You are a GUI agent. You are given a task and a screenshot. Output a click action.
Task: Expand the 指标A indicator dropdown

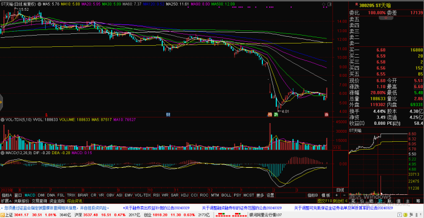click(x=7, y=195)
